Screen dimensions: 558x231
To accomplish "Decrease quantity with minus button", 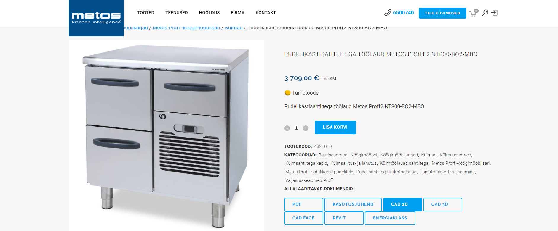I will click(x=287, y=128).
